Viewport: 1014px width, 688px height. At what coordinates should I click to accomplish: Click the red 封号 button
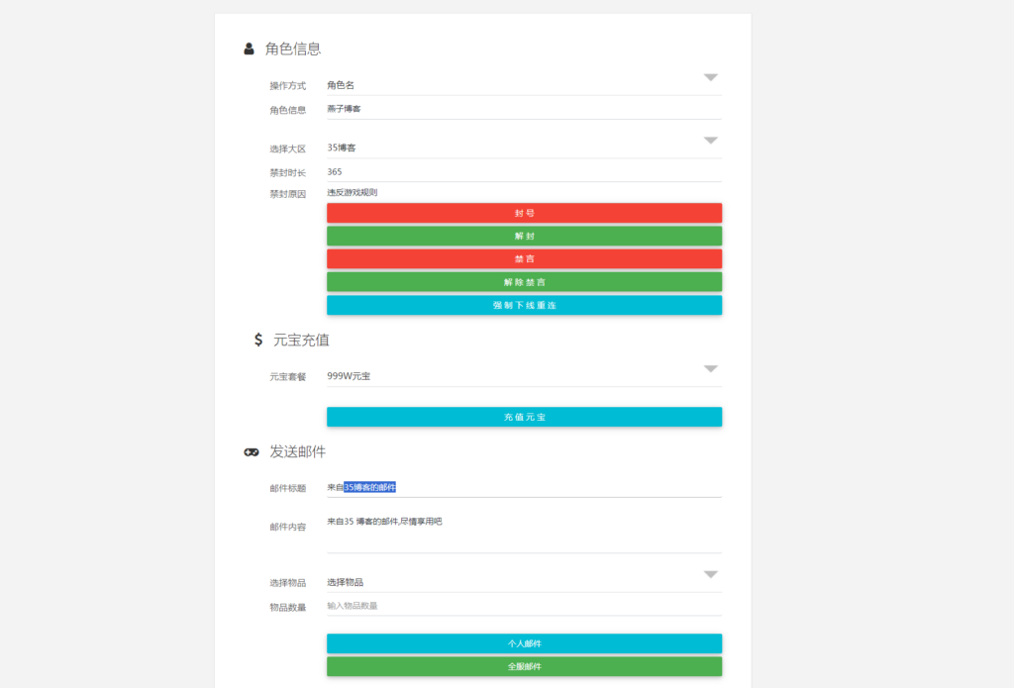(x=524, y=212)
